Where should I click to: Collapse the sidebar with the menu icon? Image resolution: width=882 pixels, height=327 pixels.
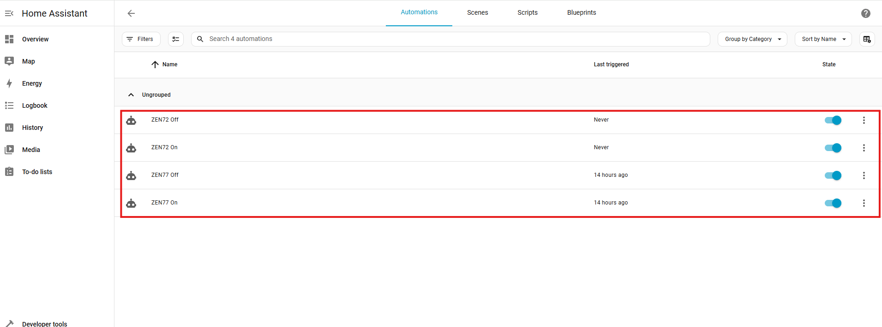[9, 13]
